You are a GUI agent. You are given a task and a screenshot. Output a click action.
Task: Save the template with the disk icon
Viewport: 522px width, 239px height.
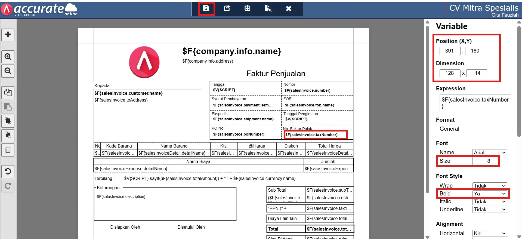point(206,8)
